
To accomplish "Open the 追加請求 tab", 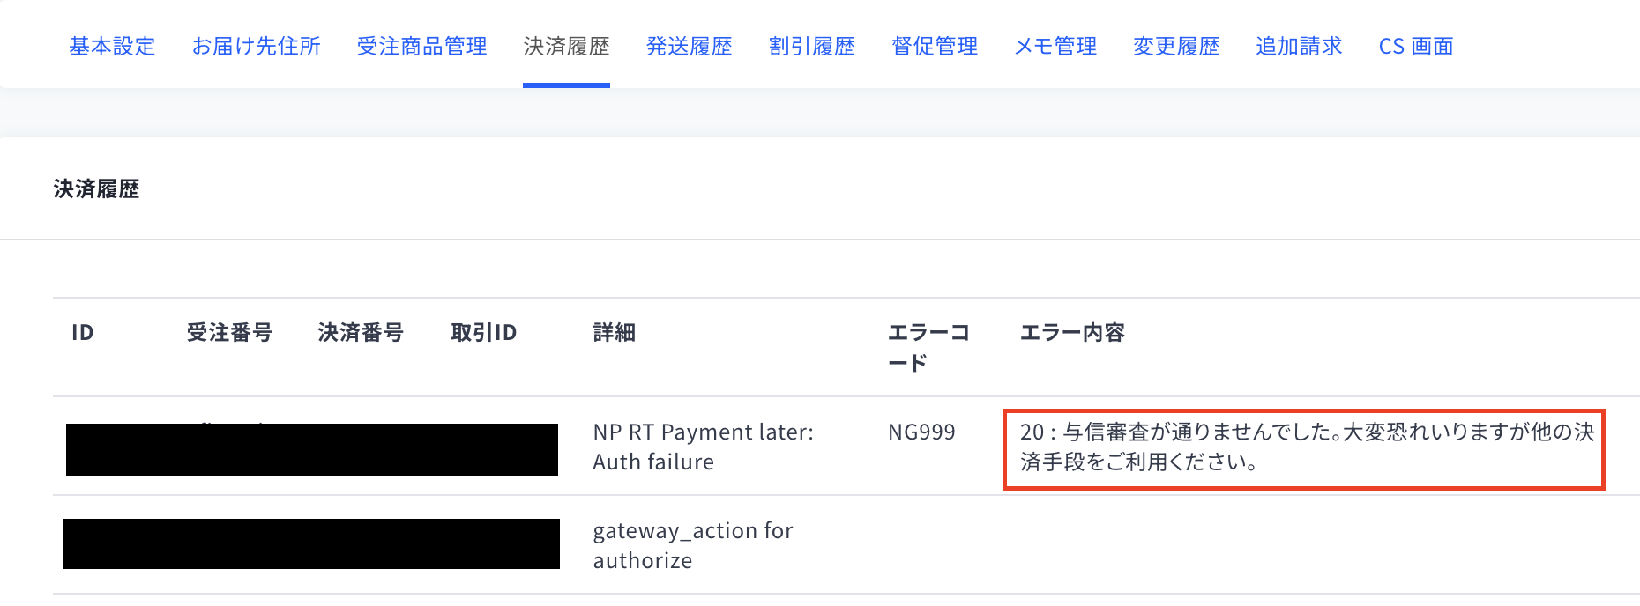I will (x=1299, y=46).
